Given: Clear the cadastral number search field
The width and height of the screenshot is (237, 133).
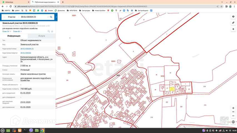Looking at the screenshot, I should (x=48, y=17).
